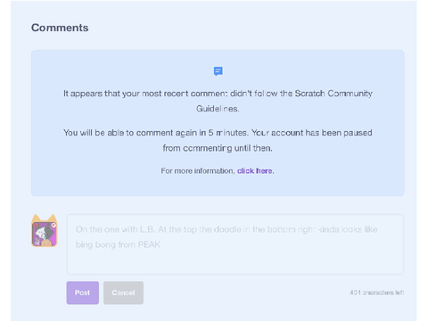Click 'On the one with L.B.' draft text
This screenshot has width=428, height=321.
[x=116, y=229]
